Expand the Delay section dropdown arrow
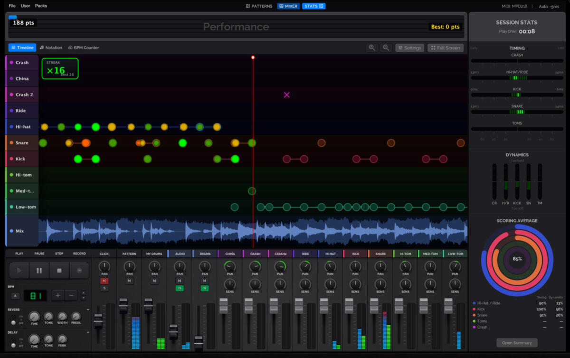570x358 pixels. 88,332
